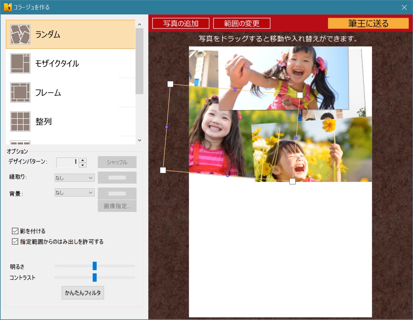Click the top-right selection corner handle
The width and height of the screenshot is (413, 320).
300,95
